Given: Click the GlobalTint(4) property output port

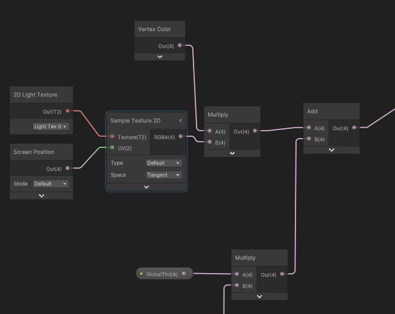Looking at the screenshot, I should tap(184, 274).
